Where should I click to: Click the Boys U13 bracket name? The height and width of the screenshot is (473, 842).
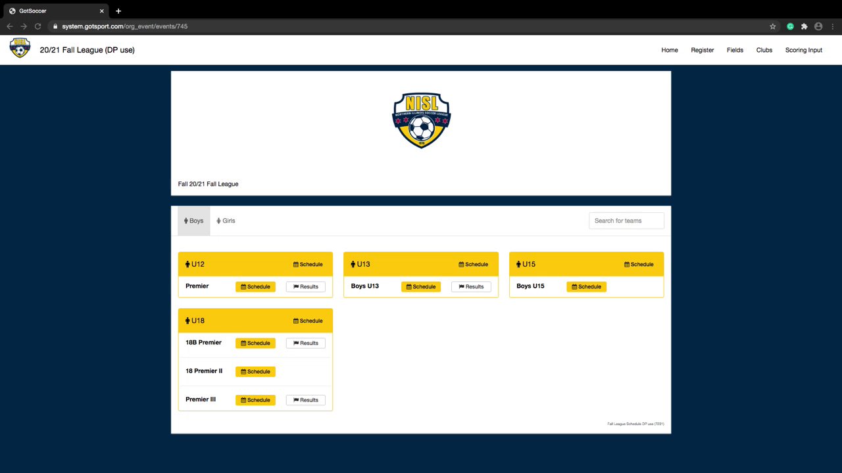pos(364,286)
